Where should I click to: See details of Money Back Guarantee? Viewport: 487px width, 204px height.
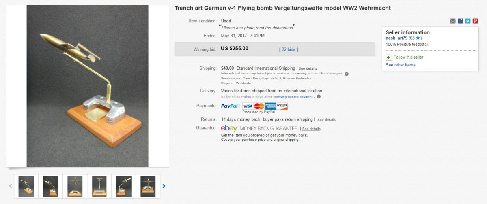311,129
